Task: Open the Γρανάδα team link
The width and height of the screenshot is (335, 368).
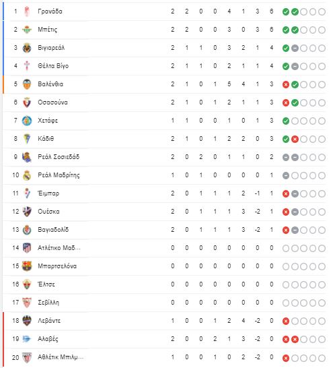Action: point(50,11)
